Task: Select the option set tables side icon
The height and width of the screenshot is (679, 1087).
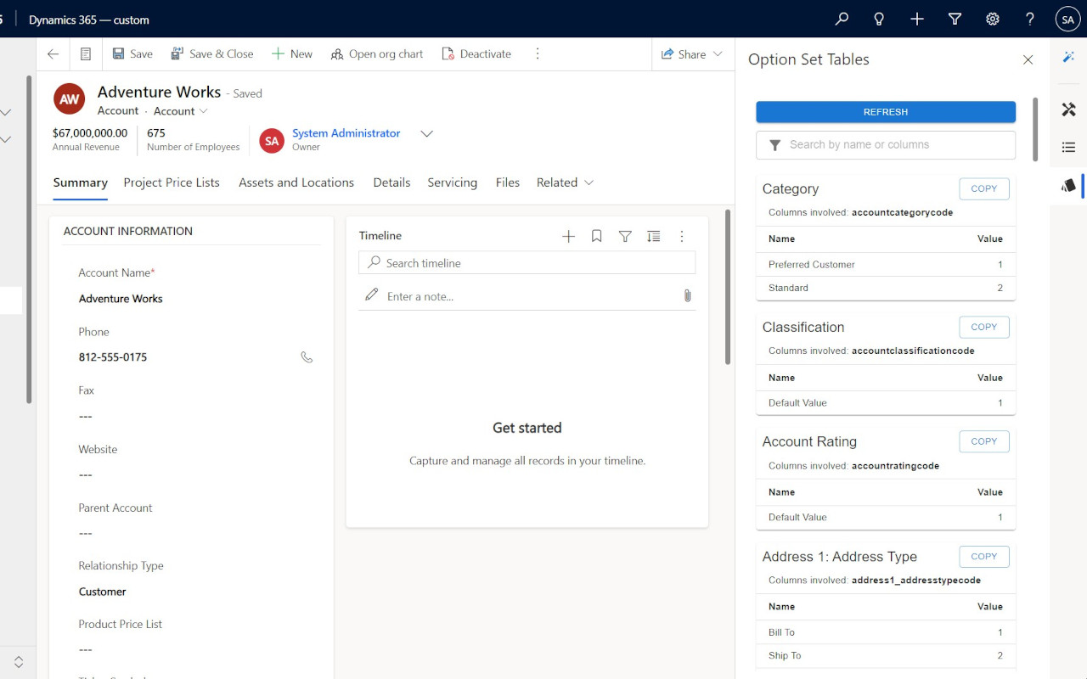Action: pos(1068,185)
